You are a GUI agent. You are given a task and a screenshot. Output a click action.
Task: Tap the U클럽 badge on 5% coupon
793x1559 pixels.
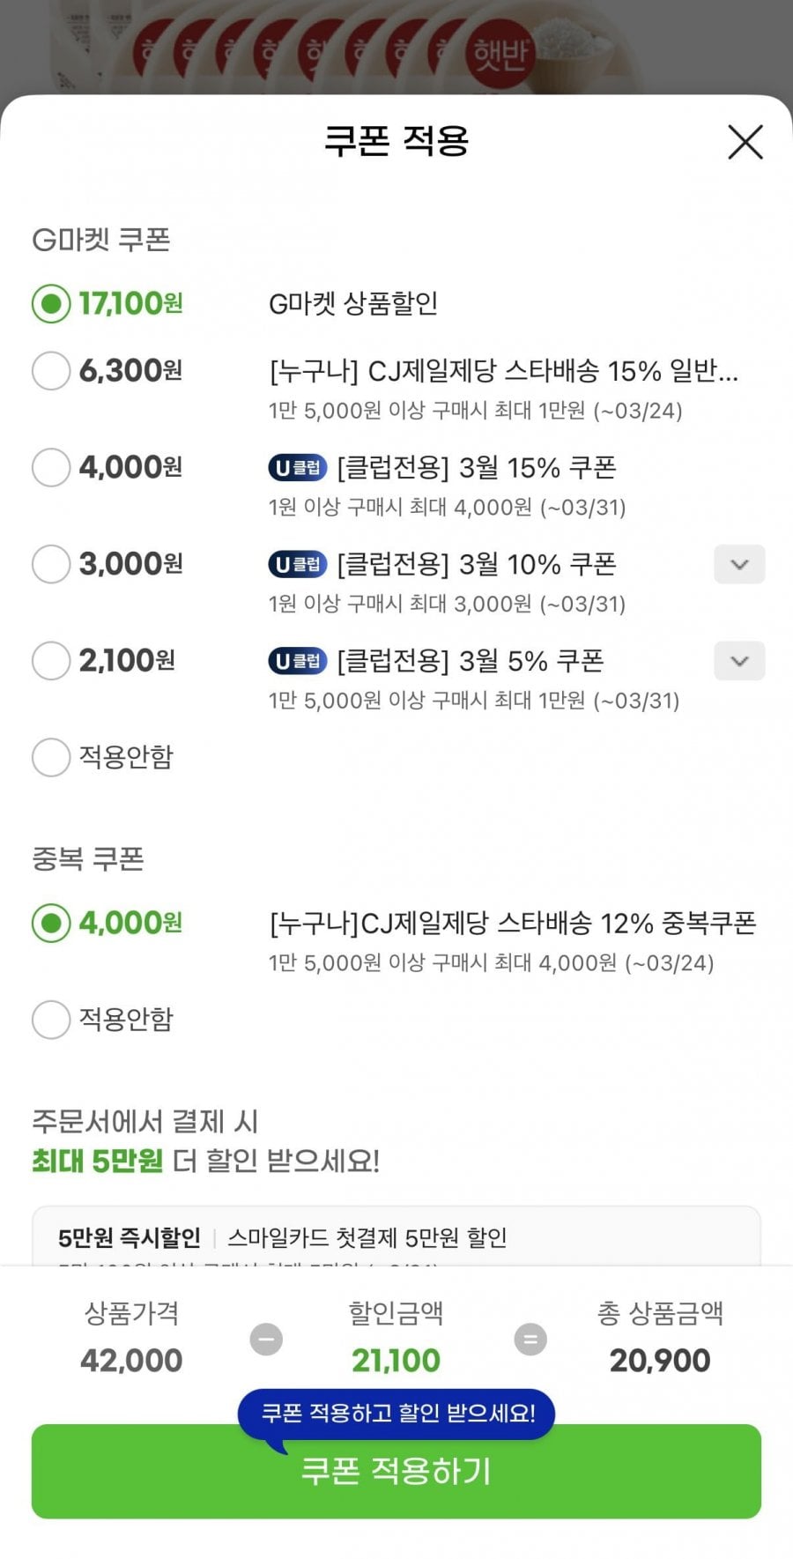297,661
